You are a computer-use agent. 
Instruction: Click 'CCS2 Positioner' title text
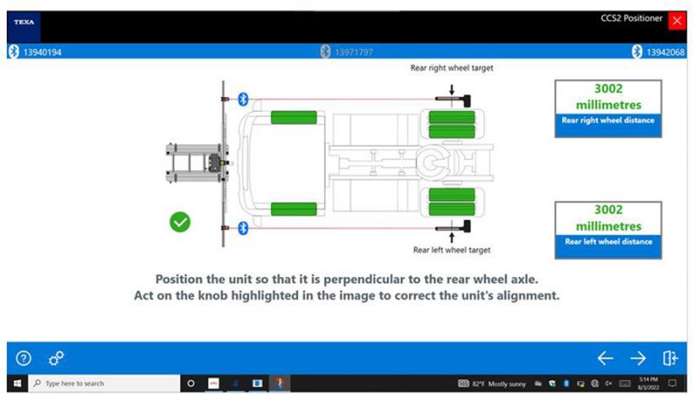[631, 18]
